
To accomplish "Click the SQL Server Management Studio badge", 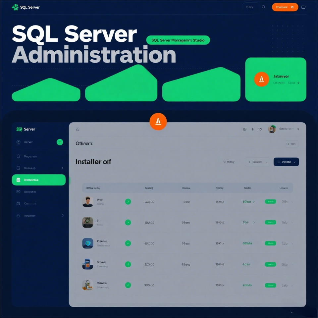I will 178,40.
